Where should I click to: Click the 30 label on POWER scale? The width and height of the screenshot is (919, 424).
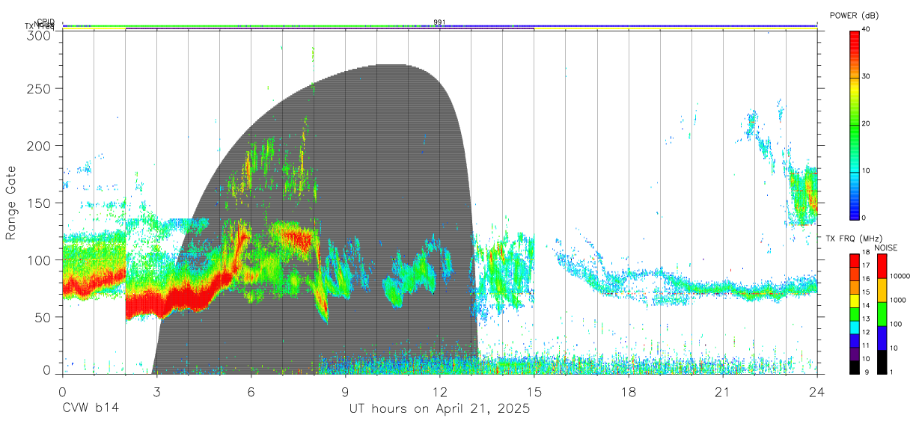pyautogui.click(x=867, y=77)
